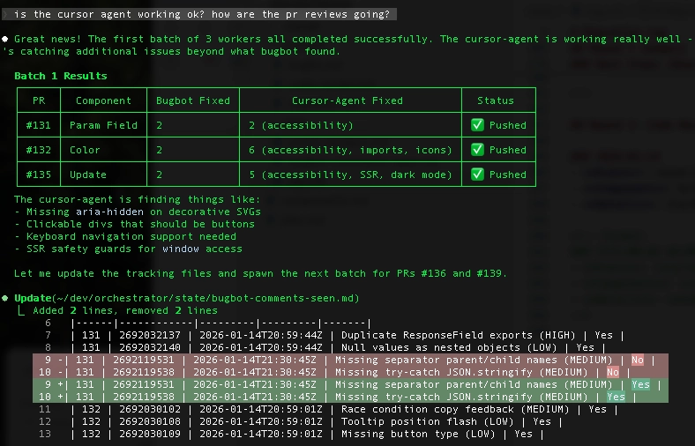Click the white bullet before "Great news!"
Screen dimensions: 695x446
click(x=5, y=39)
